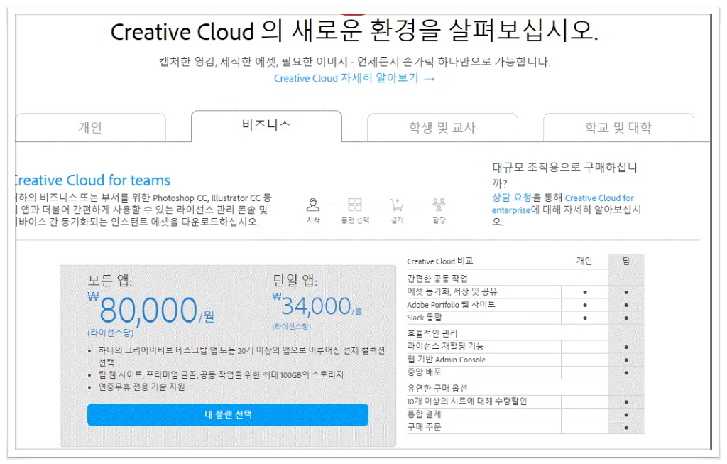Click 대규모 조직용으로 구매하십니까 heading

coord(564,175)
